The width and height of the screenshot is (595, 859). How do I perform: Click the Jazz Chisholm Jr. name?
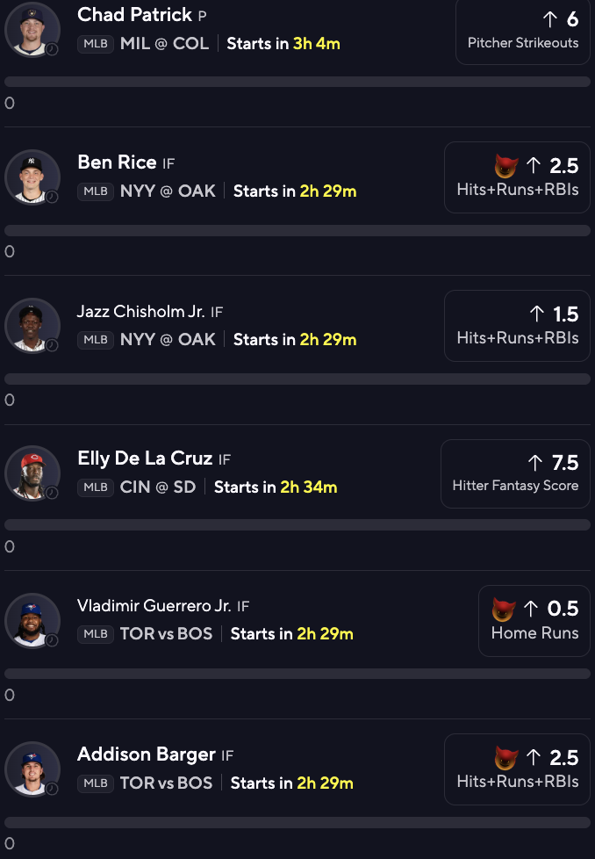point(140,311)
